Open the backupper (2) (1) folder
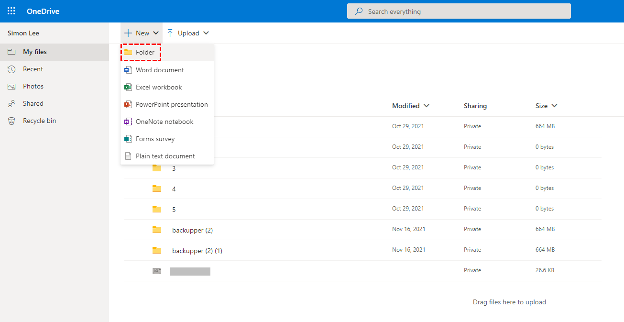The width and height of the screenshot is (624, 322). [x=197, y=251]
